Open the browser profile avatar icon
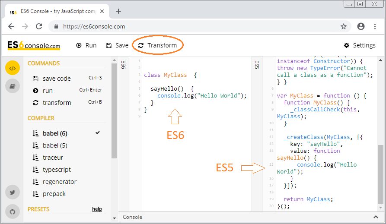 point(361,26)
